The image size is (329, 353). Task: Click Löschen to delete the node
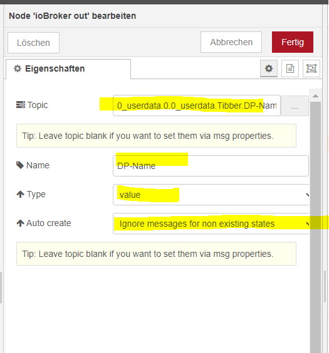[33, 43]
